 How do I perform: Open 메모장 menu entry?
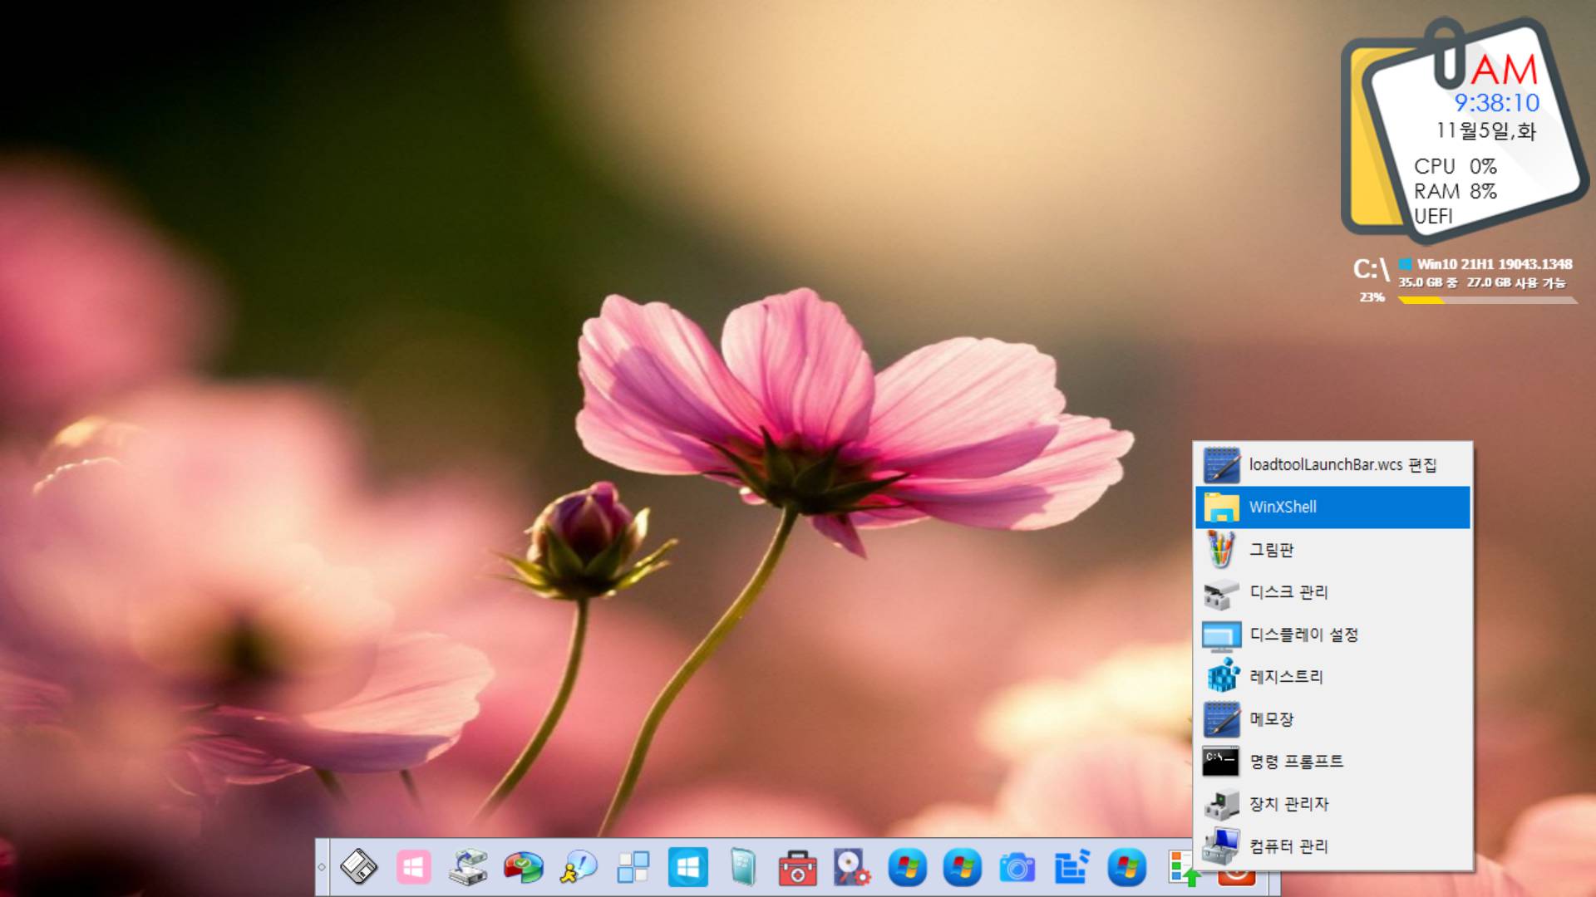(x=1332, y=718)
